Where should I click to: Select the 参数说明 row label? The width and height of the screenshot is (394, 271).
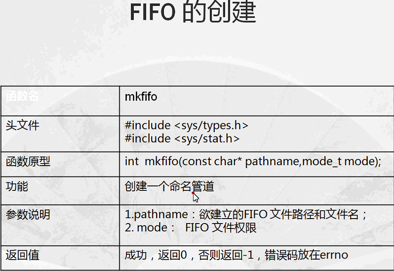pos(28,215)
